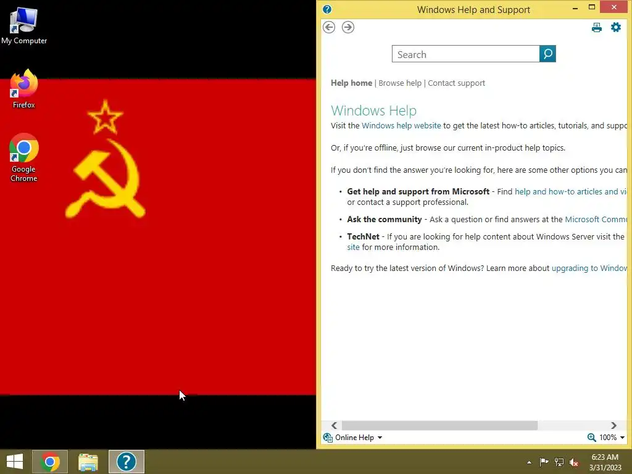Select the Firefox desktop shortcut
This screenshot has height=474, width=632.
click(x=24, y=89)
